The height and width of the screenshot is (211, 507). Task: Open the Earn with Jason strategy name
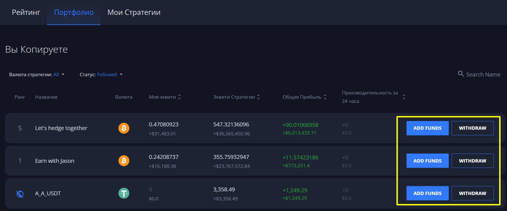pos(55,161)
